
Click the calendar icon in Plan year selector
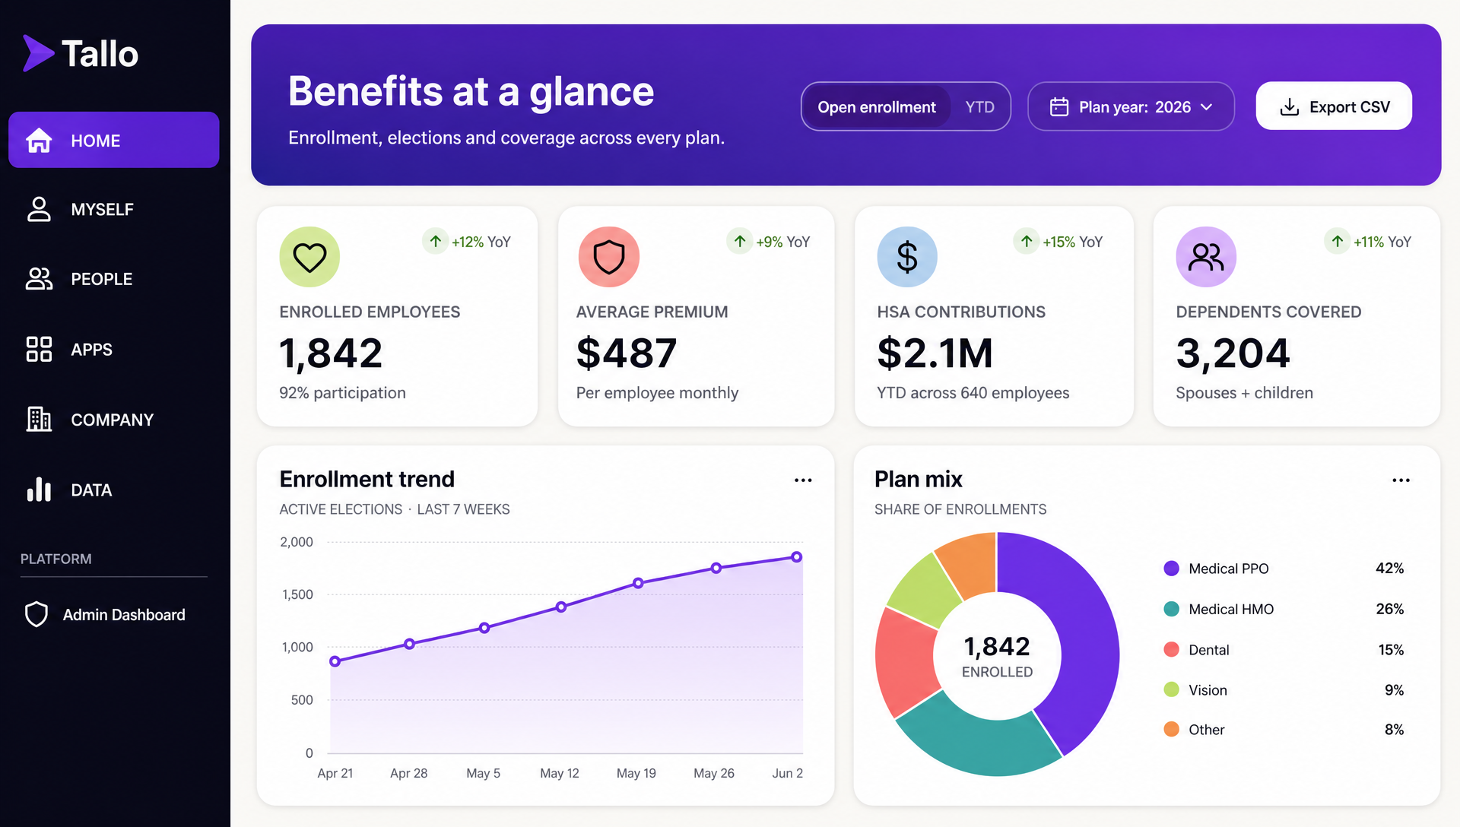(1059, 107)
